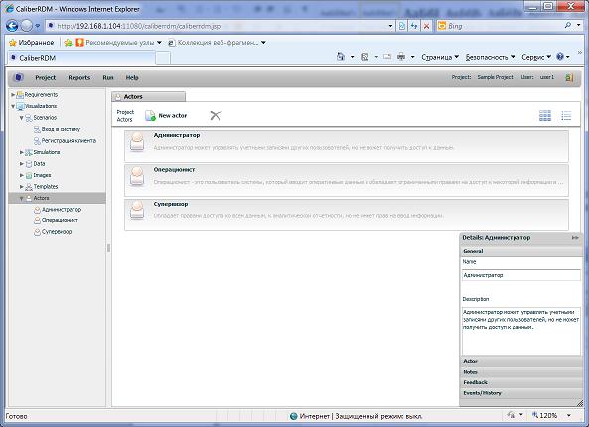Open the address bar history dropdown
The image size is (589, 427).
point(390,26)
